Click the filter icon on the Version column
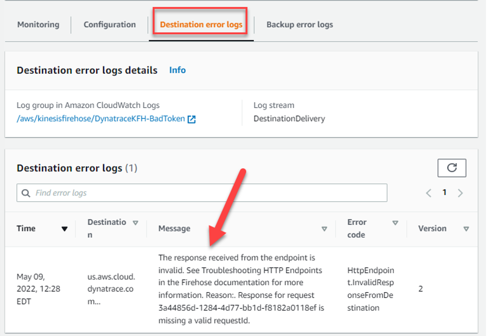 tap(466, 228)
